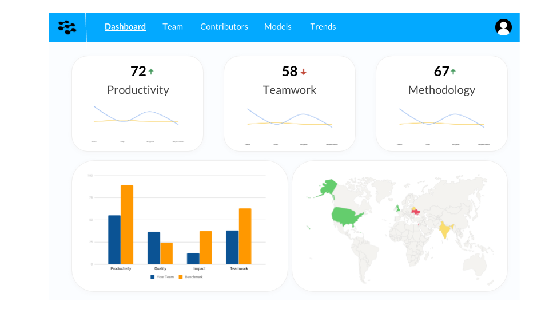Screen dimensions: 549x309
Task: Click the green up arrow beside 72
Action: tap(151, 72)
